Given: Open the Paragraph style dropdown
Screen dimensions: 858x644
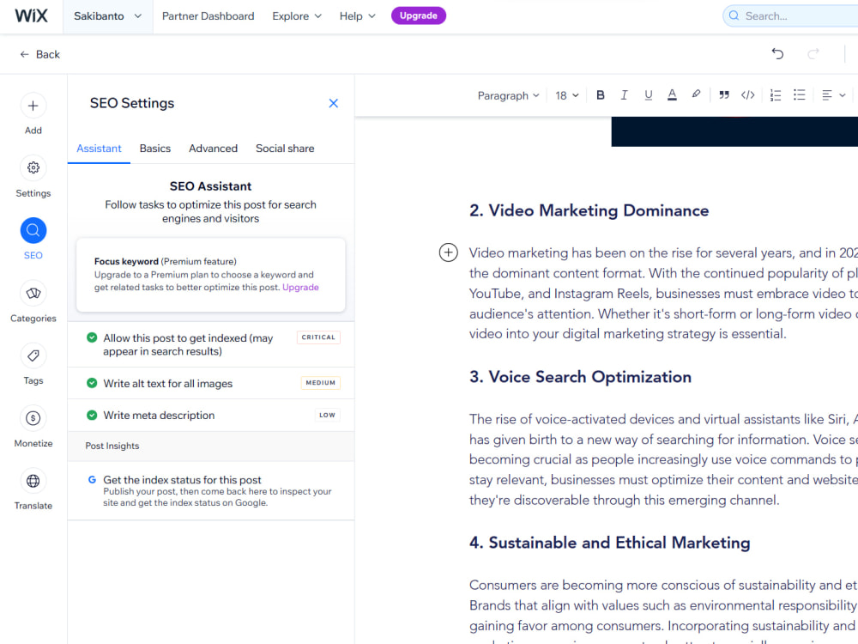Looking at the screenshot, I should 508,95.
